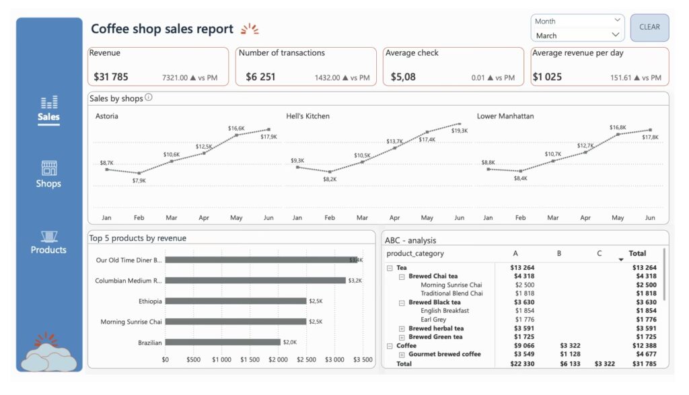Click the product_category column header

(x=415, y=254)
